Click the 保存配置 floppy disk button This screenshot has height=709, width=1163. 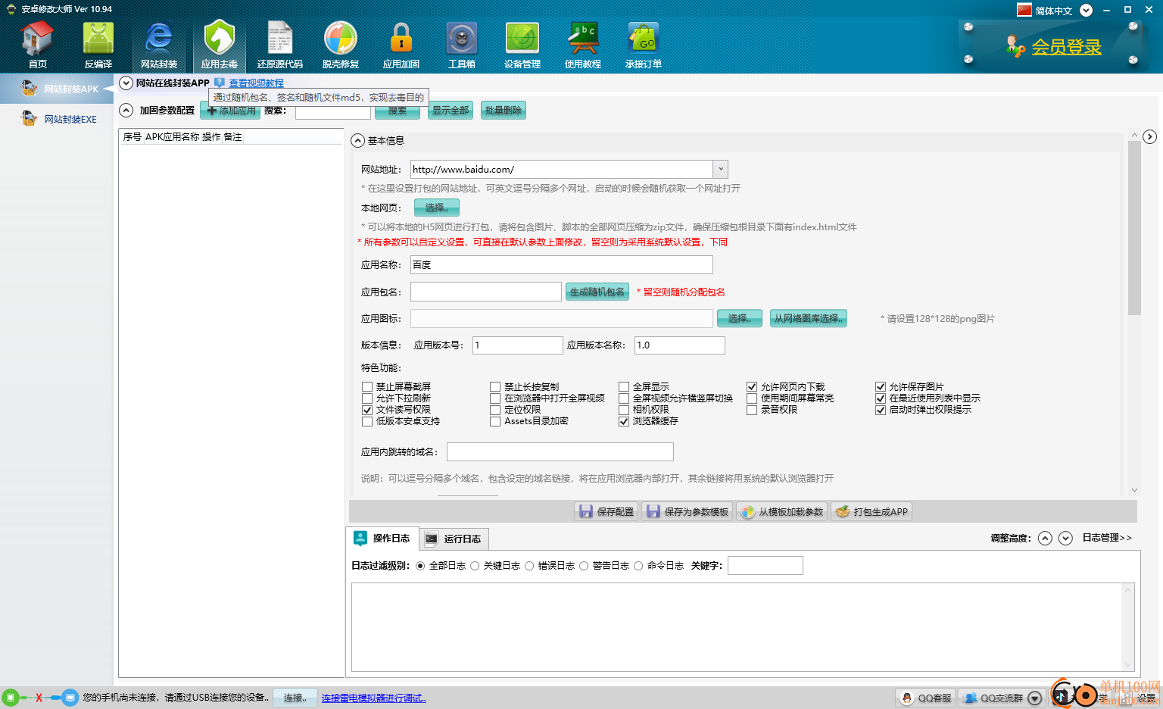pos(606,511)
